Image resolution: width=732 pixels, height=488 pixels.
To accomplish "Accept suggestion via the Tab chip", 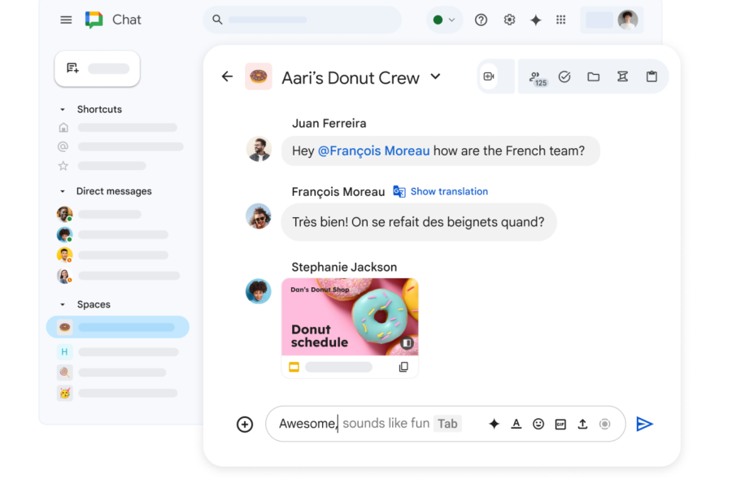I will (x=447, y=424).
